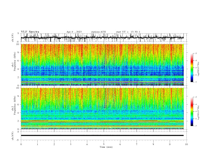Screen dimensions: 210x162
Task: Click the ch.1 spectrogram panel
Action: click(102, 65)
